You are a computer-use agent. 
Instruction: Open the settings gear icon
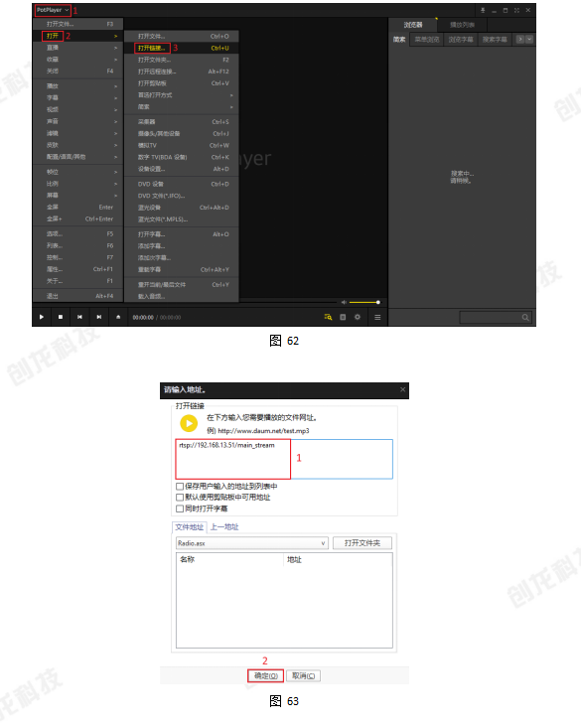[358, 317]
